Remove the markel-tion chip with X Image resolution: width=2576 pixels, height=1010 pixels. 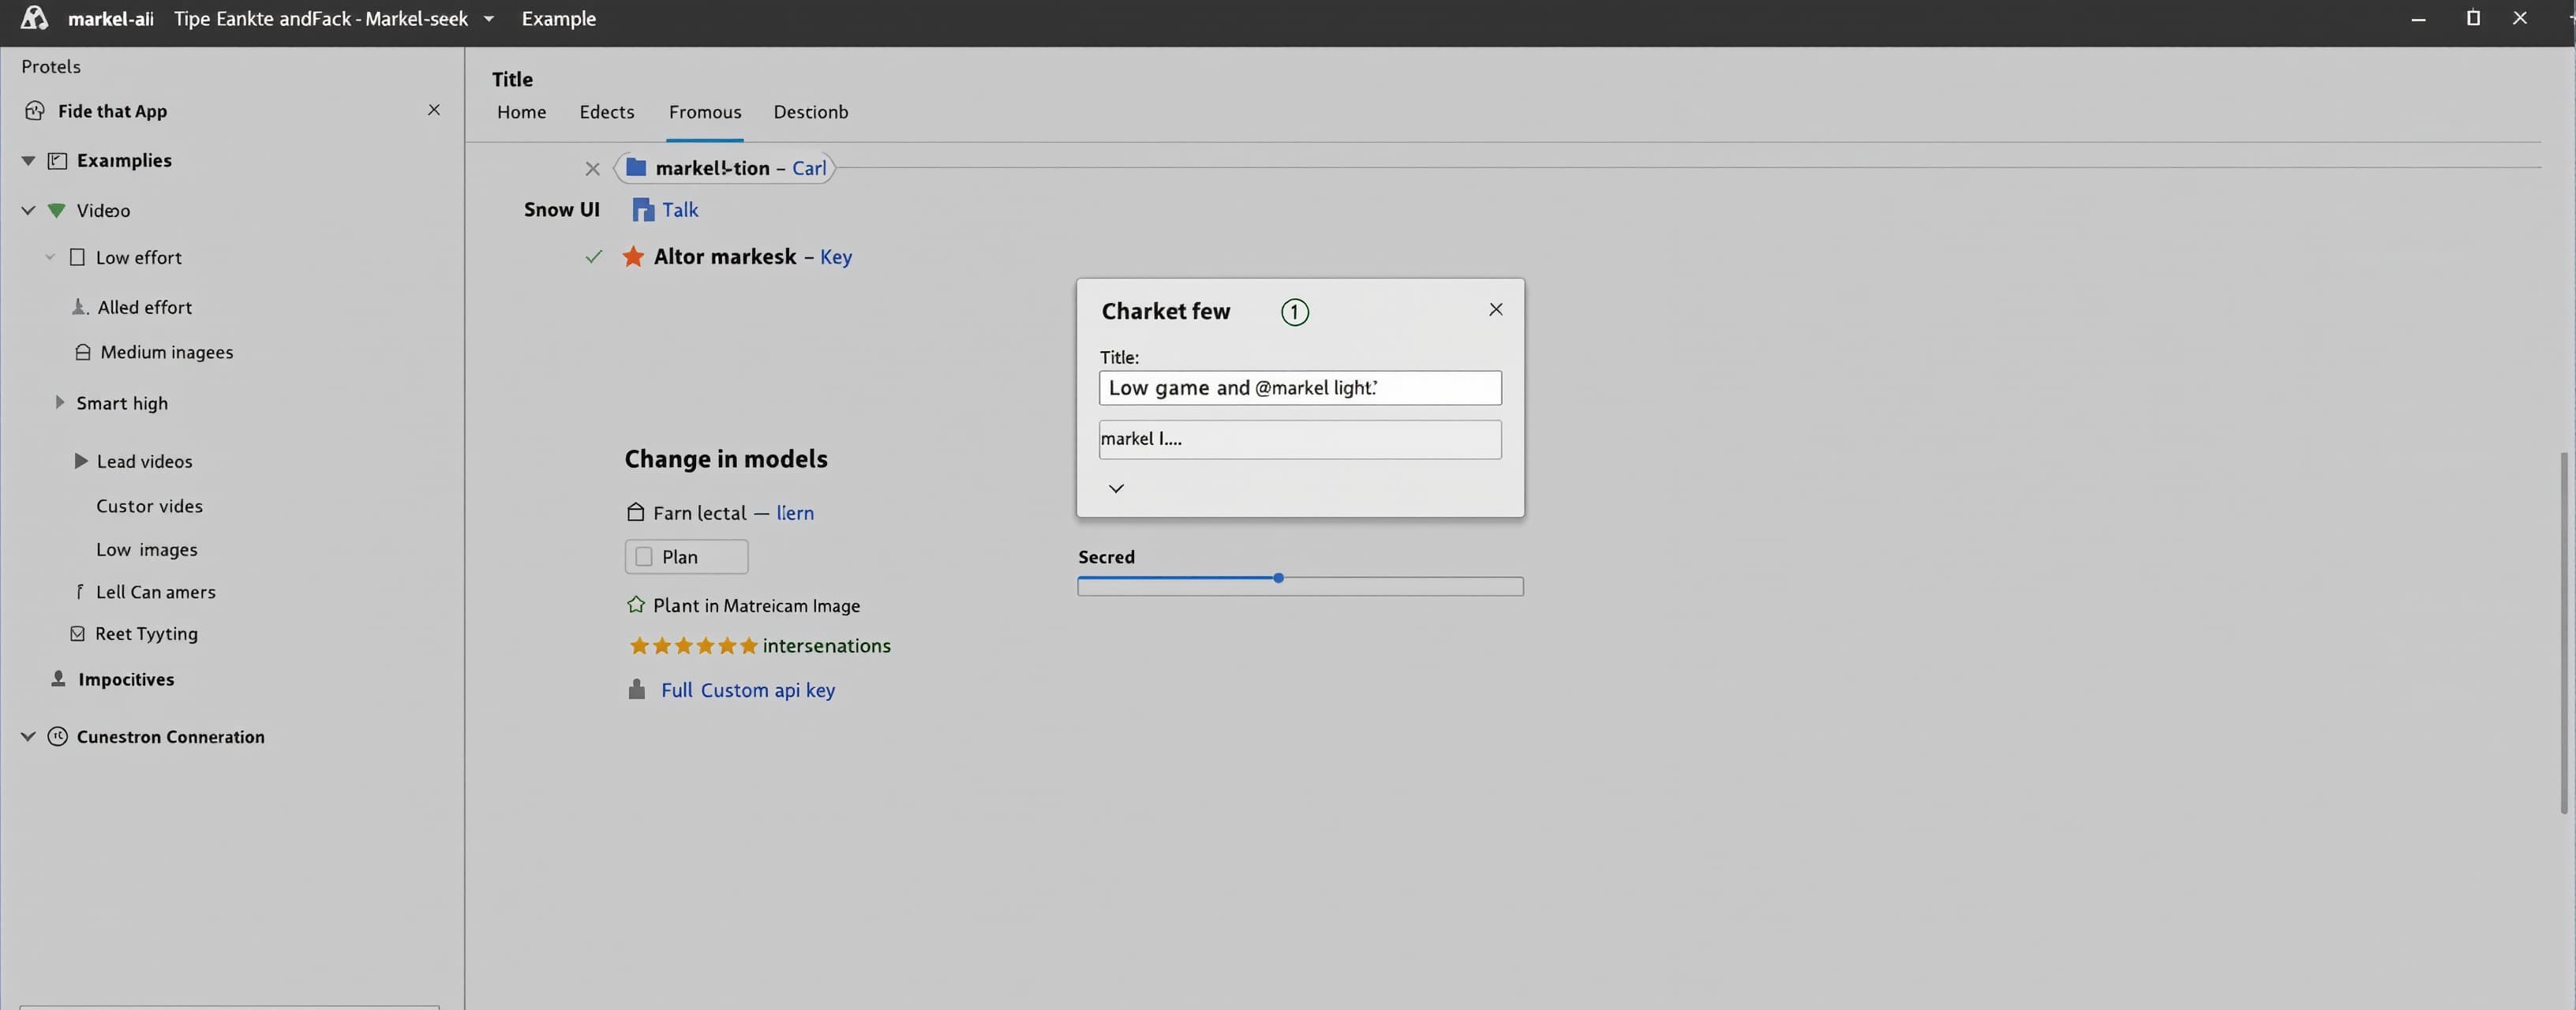pos(592,169)
